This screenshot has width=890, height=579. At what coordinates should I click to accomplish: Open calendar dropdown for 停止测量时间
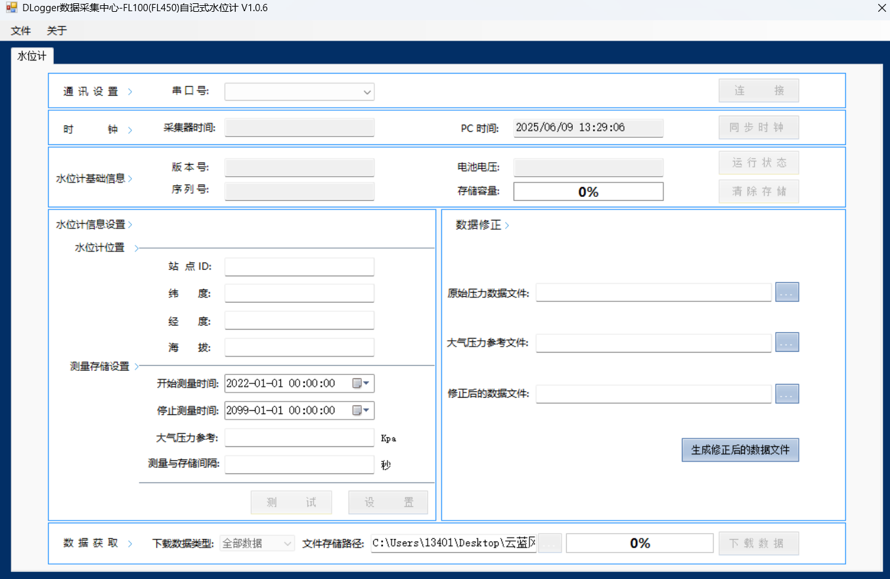pos(362,410)
